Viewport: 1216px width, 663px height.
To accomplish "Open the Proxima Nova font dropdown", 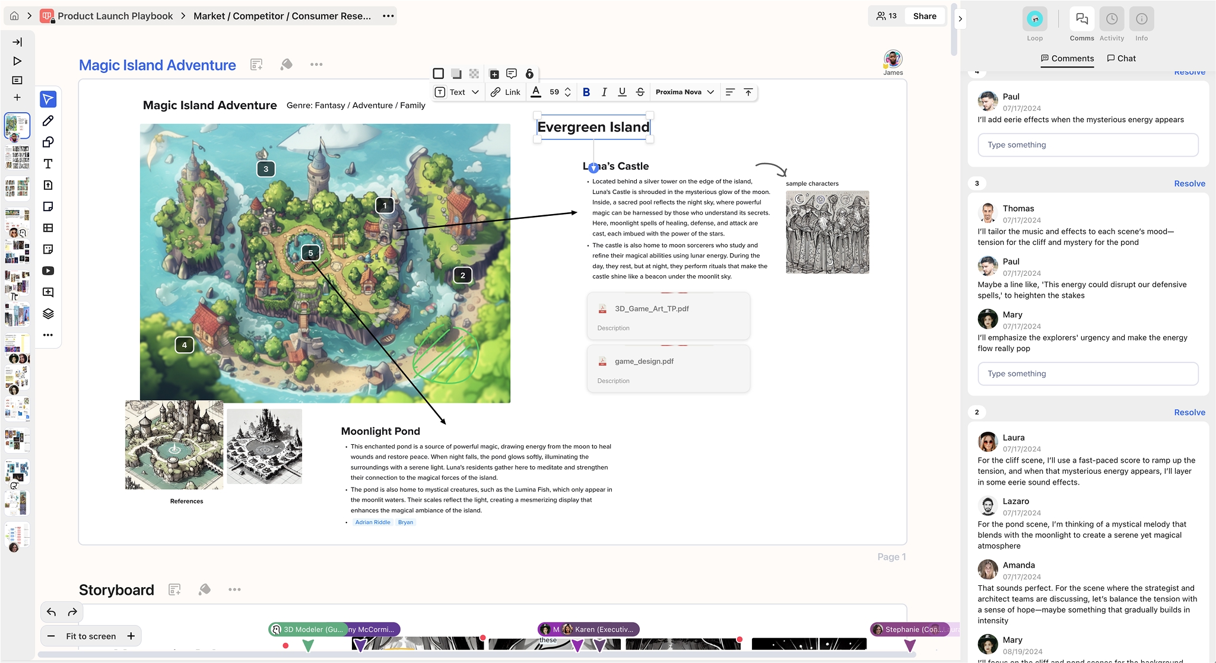I will point(684,92).
